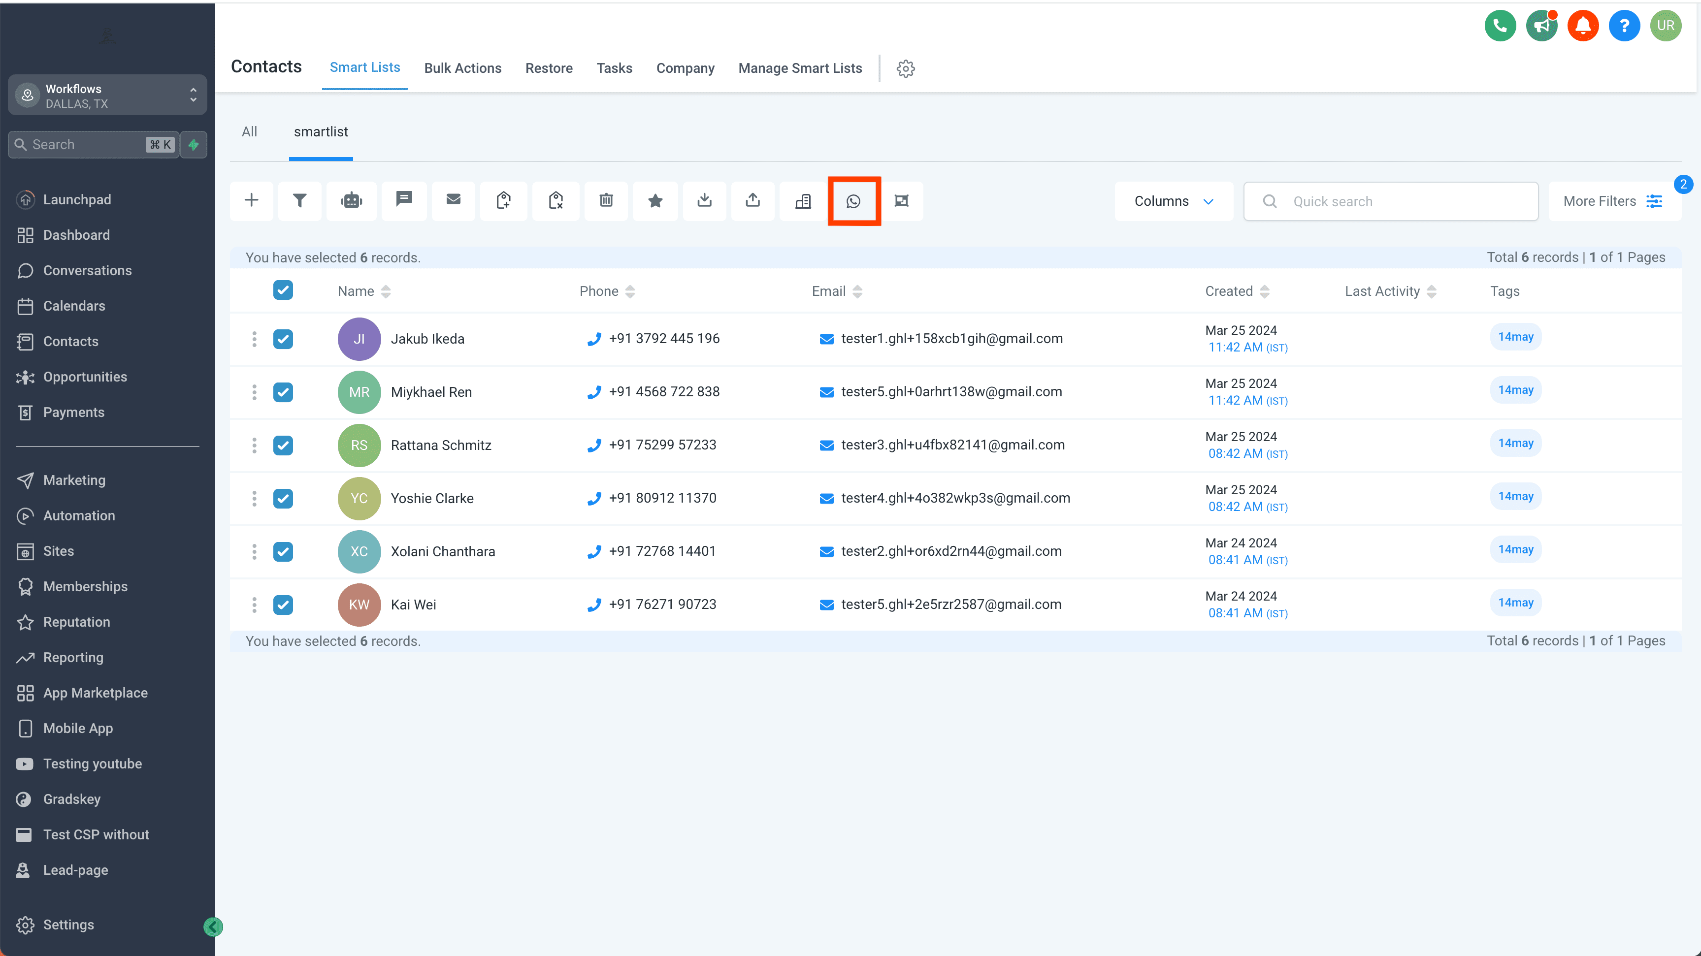Click the Send Email envelope toolbar icon
The height and width of the screenshot is (956, 1701).
coord(453,201)
